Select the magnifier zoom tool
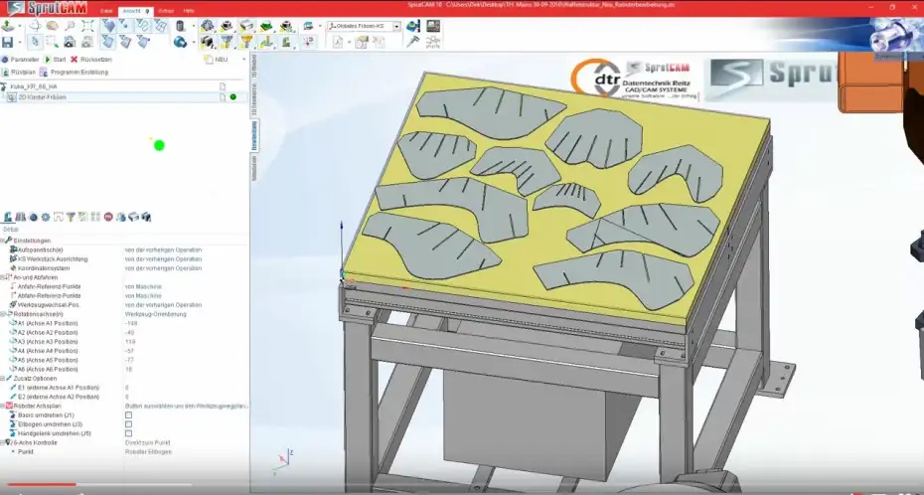This screenshot has height=495, width=924. click(x=70, y=26)
